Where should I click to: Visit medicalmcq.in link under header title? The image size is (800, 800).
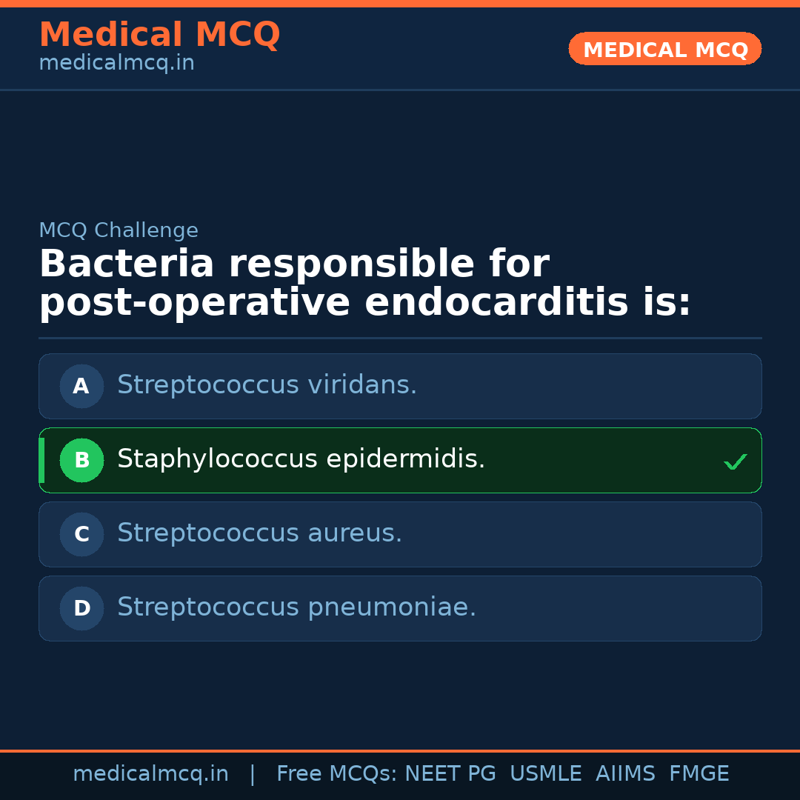[x=116, y=63]
